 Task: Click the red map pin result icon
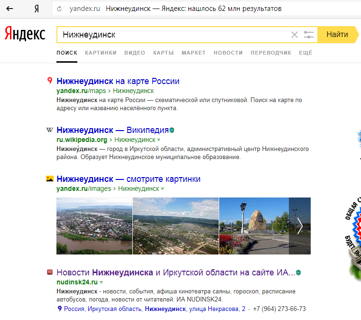tap(50, 81)
